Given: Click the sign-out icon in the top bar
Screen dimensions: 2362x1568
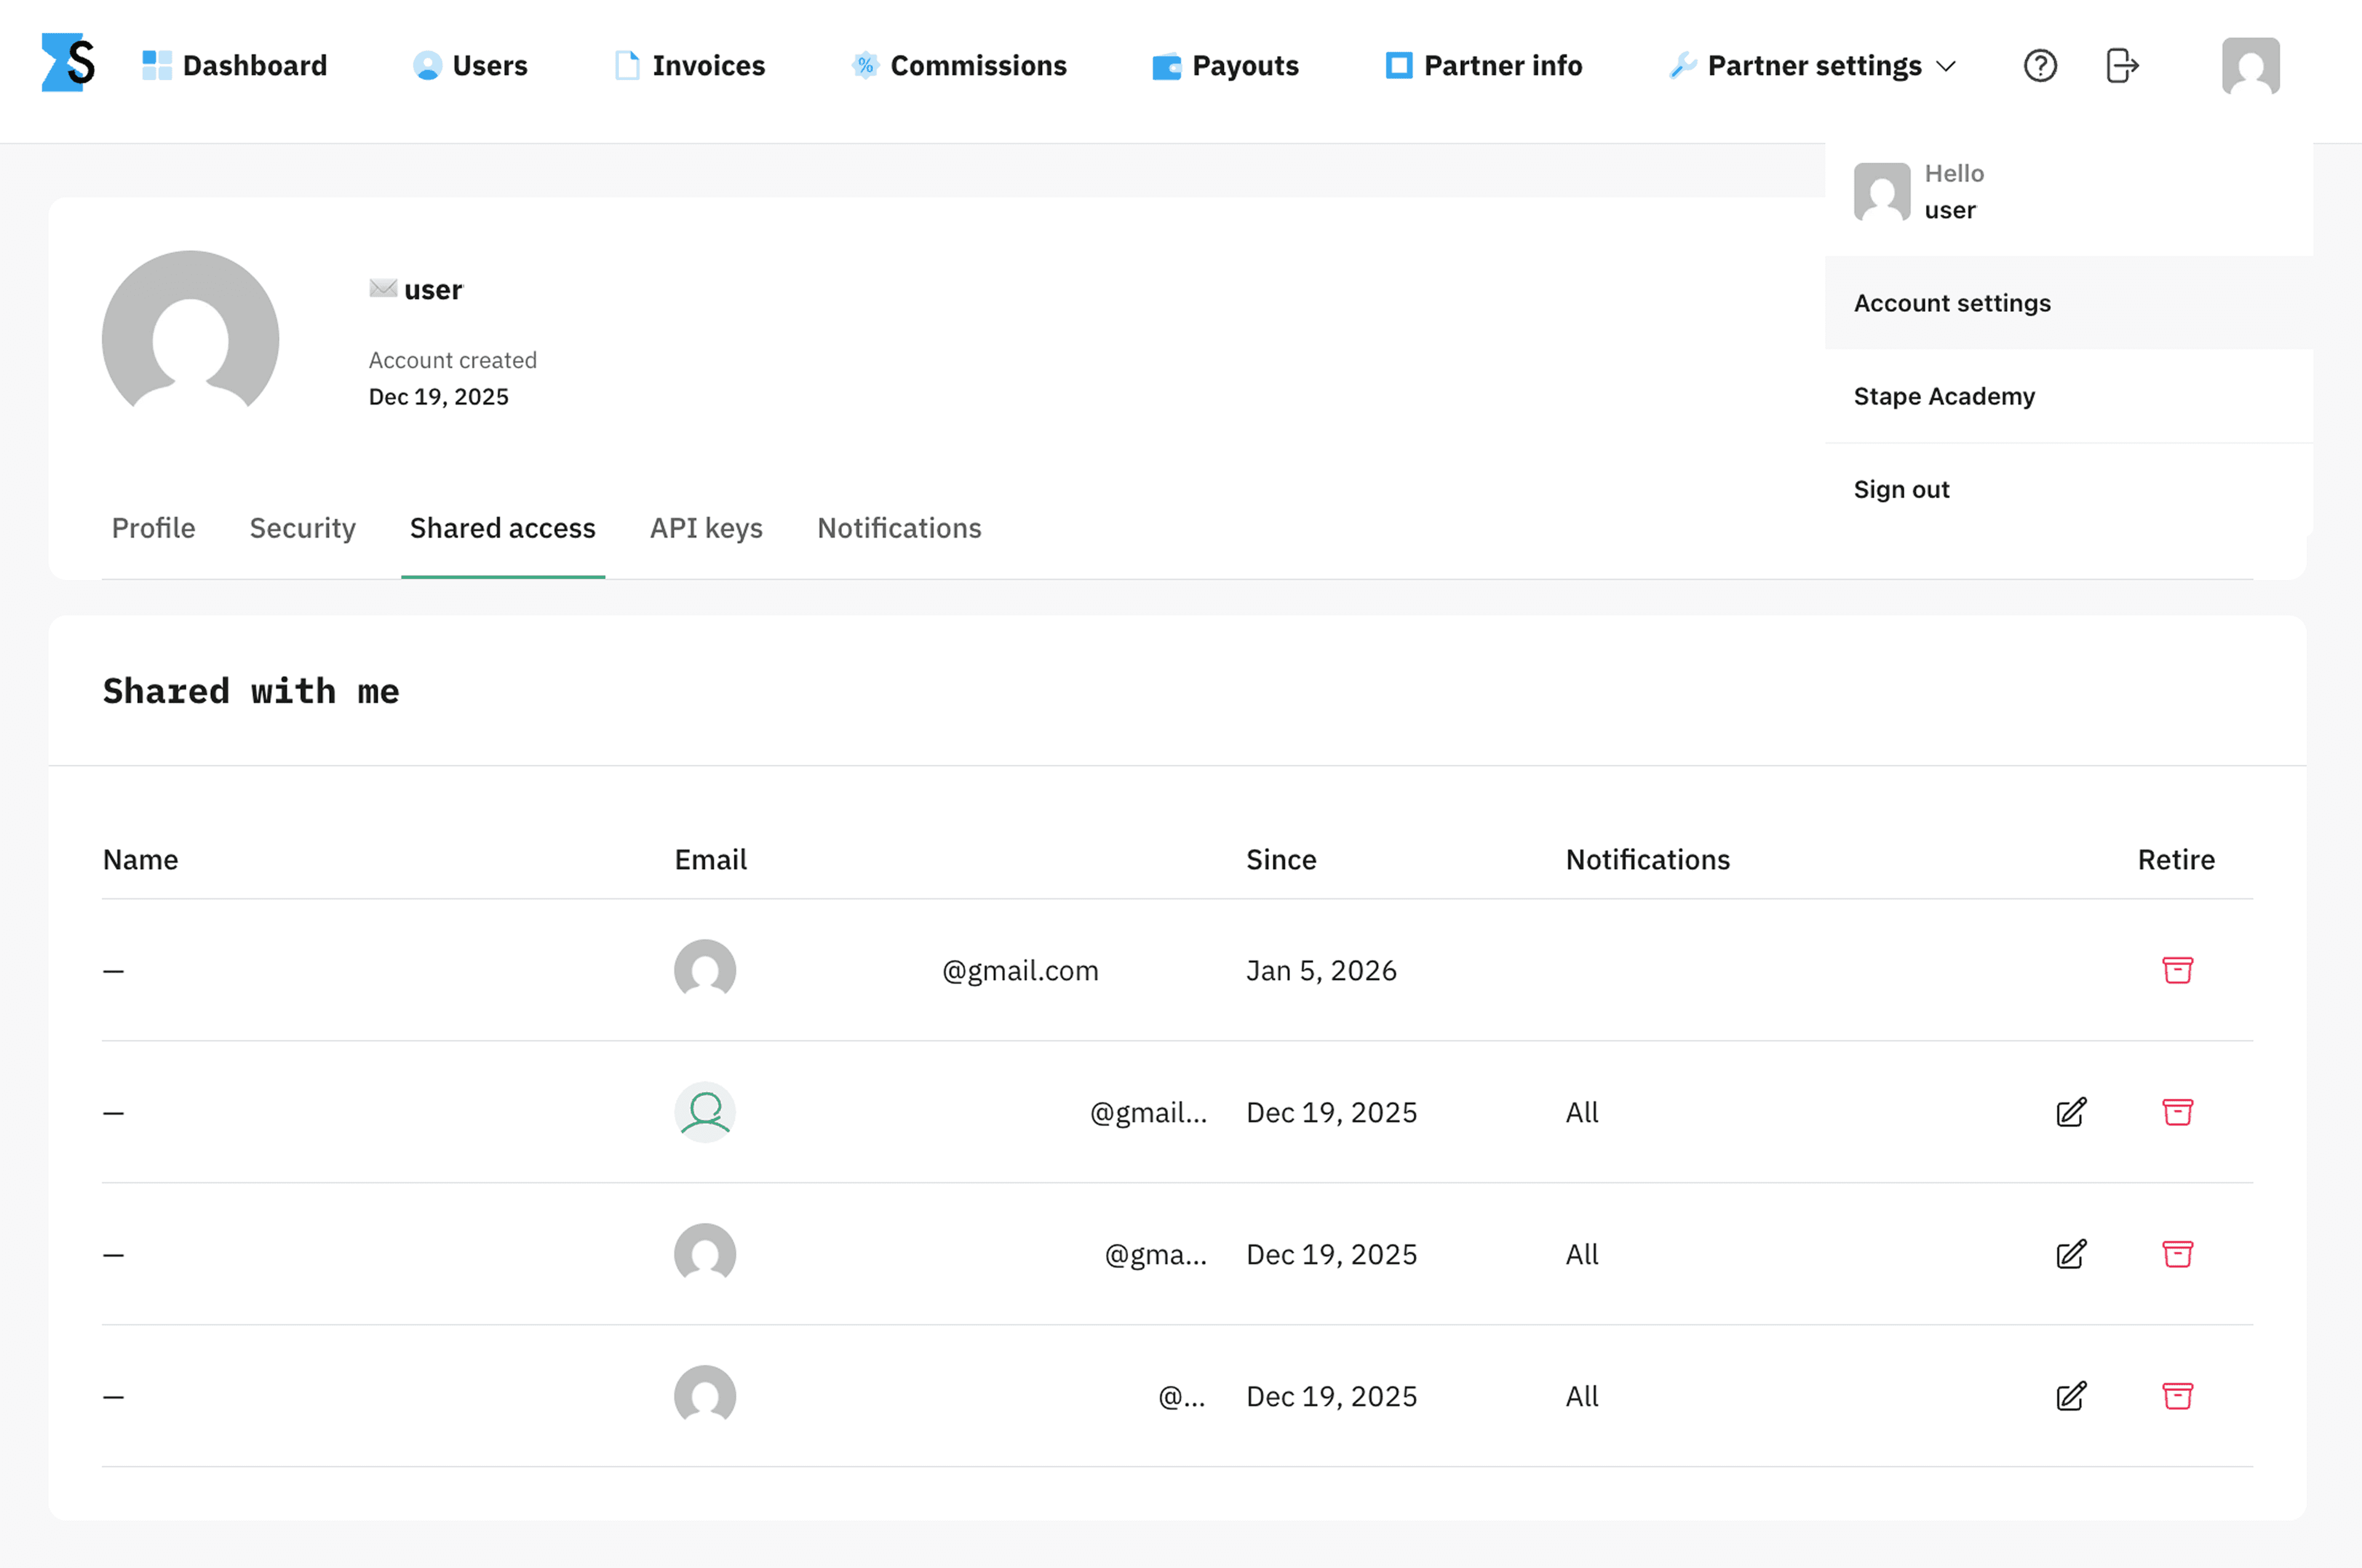Looking at the screenshot, I should click(2122, 65).
